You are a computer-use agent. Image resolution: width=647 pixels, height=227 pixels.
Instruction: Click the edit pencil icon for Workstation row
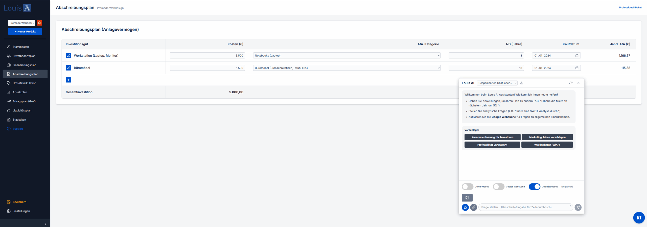(x=68, y=56)
